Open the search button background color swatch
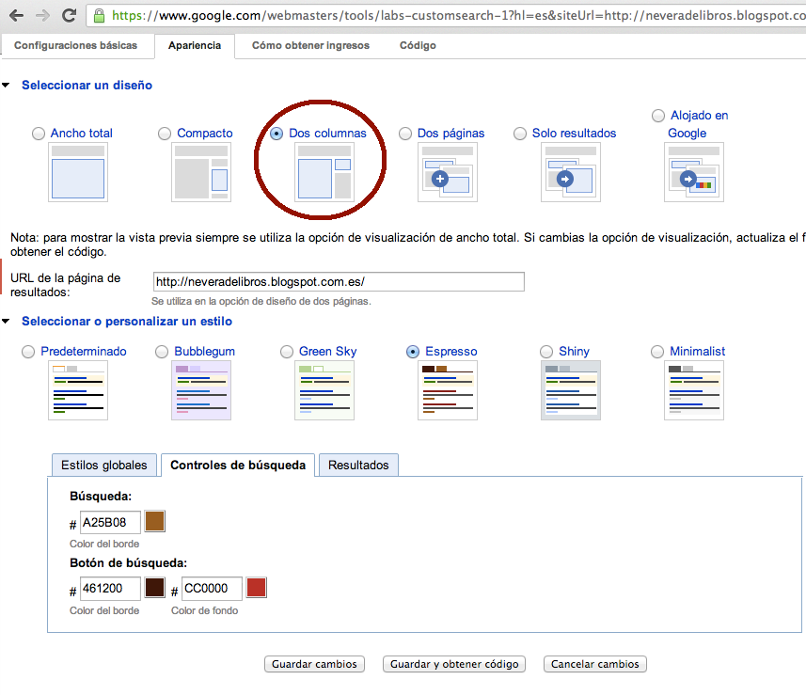 257,588
